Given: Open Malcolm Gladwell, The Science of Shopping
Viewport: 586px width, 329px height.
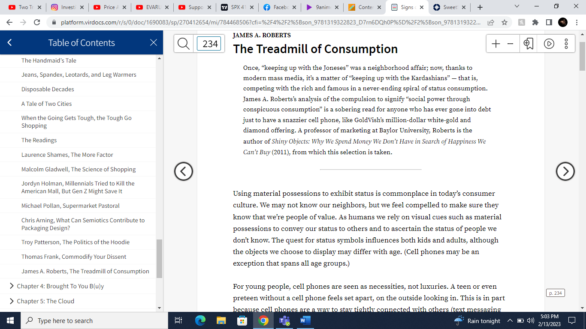Looking at the screenshot, I should [79, 169].
